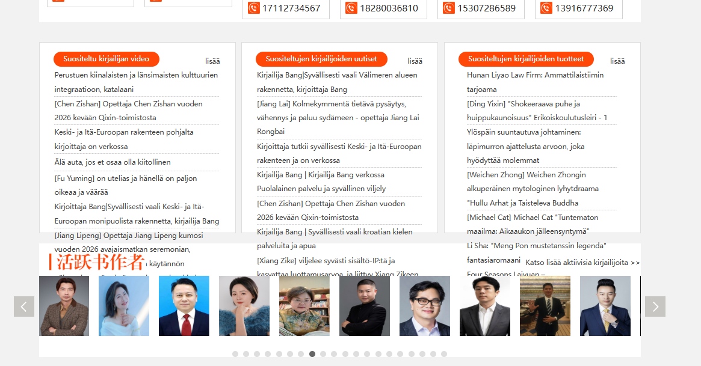Open Älä auta, jos et osaa olla kiitollinen
This screenshot has height=366, width=701.
[113, 162]
